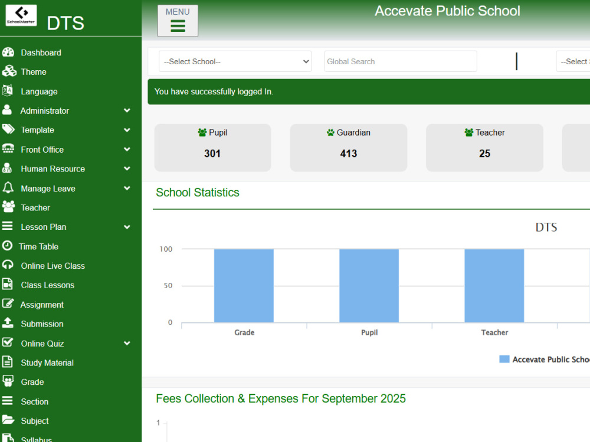Click the Online Live Class headphones icon
Image resolution: width=590 pixels, height=442 pixels.
[x=8, y=265]
